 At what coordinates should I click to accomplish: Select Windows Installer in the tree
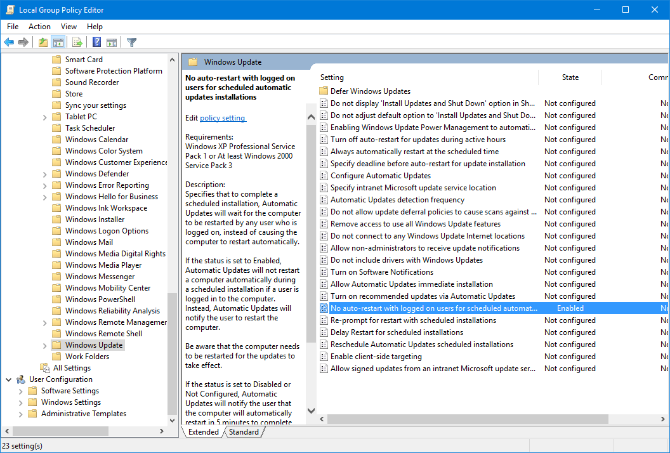(95, 220)
